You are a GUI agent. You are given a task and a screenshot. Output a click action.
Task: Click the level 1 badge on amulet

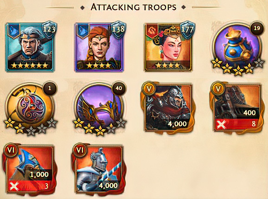click(50, 88)
